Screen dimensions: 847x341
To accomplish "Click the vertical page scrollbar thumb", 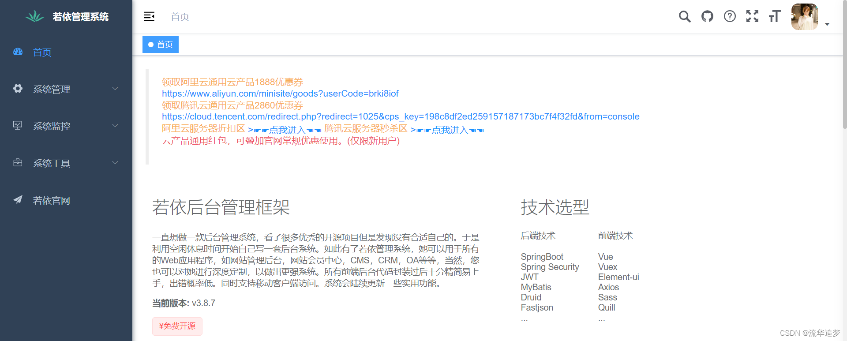I will coord(845,64).
